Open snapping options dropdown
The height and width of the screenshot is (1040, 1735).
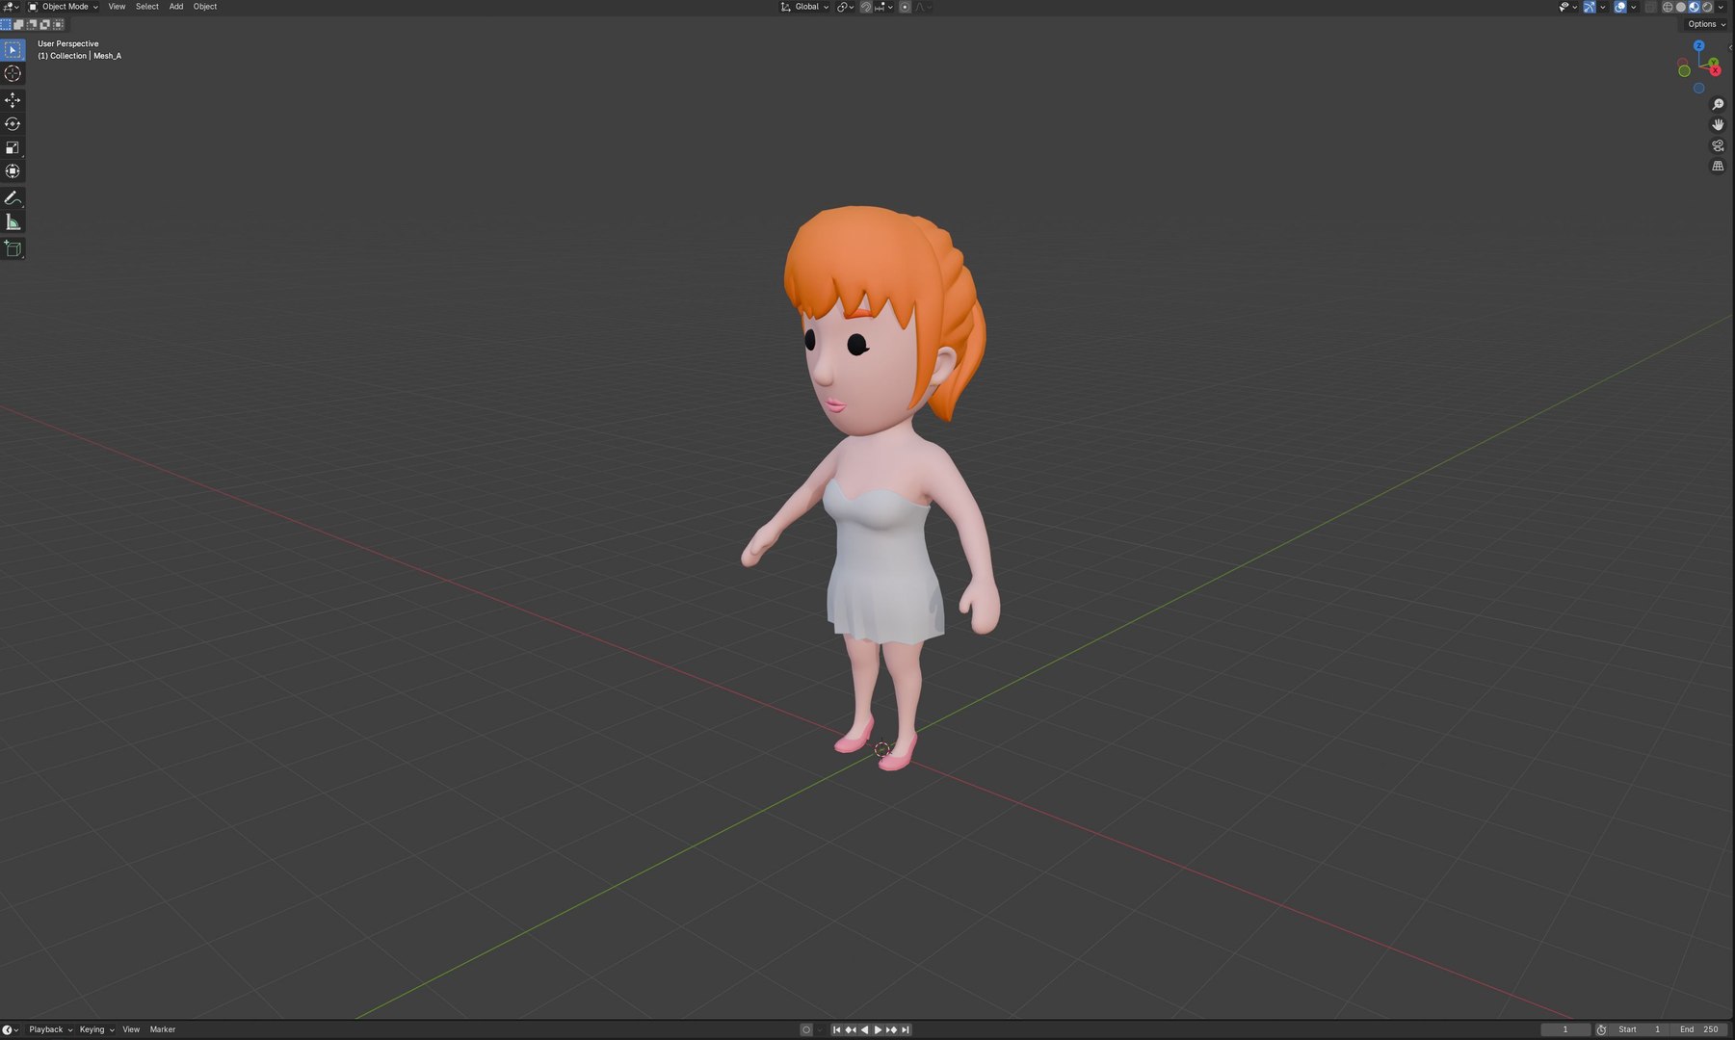pyautogui.click(x=884, y=7)
